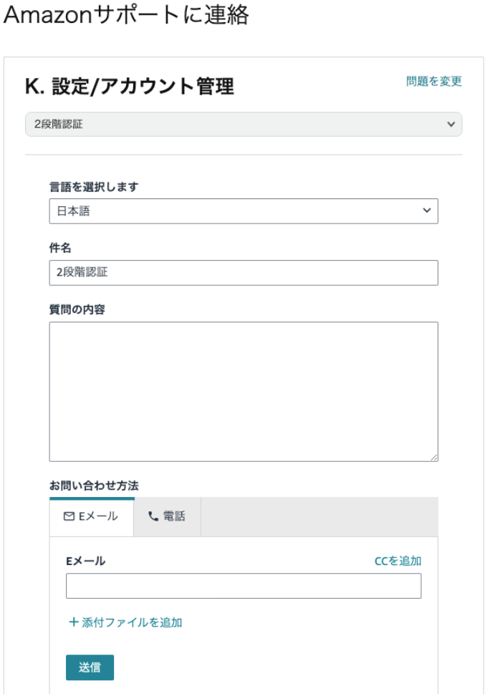Image resolution: width=485 pixels, height=694 pixels.
Task: Click the empty Eメール address field
Action: coord(244,585)
